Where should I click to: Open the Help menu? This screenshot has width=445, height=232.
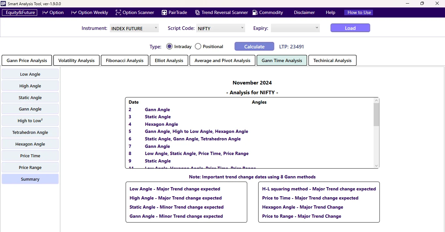pyautogui.click(x=330, y=12)
